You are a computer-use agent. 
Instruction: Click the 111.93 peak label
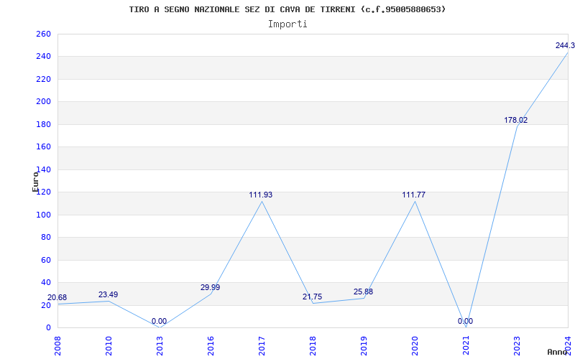click(x=261, y=195)
